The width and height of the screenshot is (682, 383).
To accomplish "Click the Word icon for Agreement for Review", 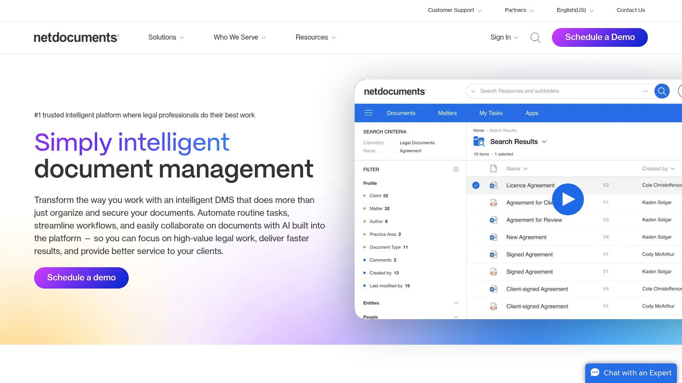I will pos(494,220).
